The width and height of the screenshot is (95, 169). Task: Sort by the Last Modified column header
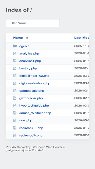(x=82, y=38)
